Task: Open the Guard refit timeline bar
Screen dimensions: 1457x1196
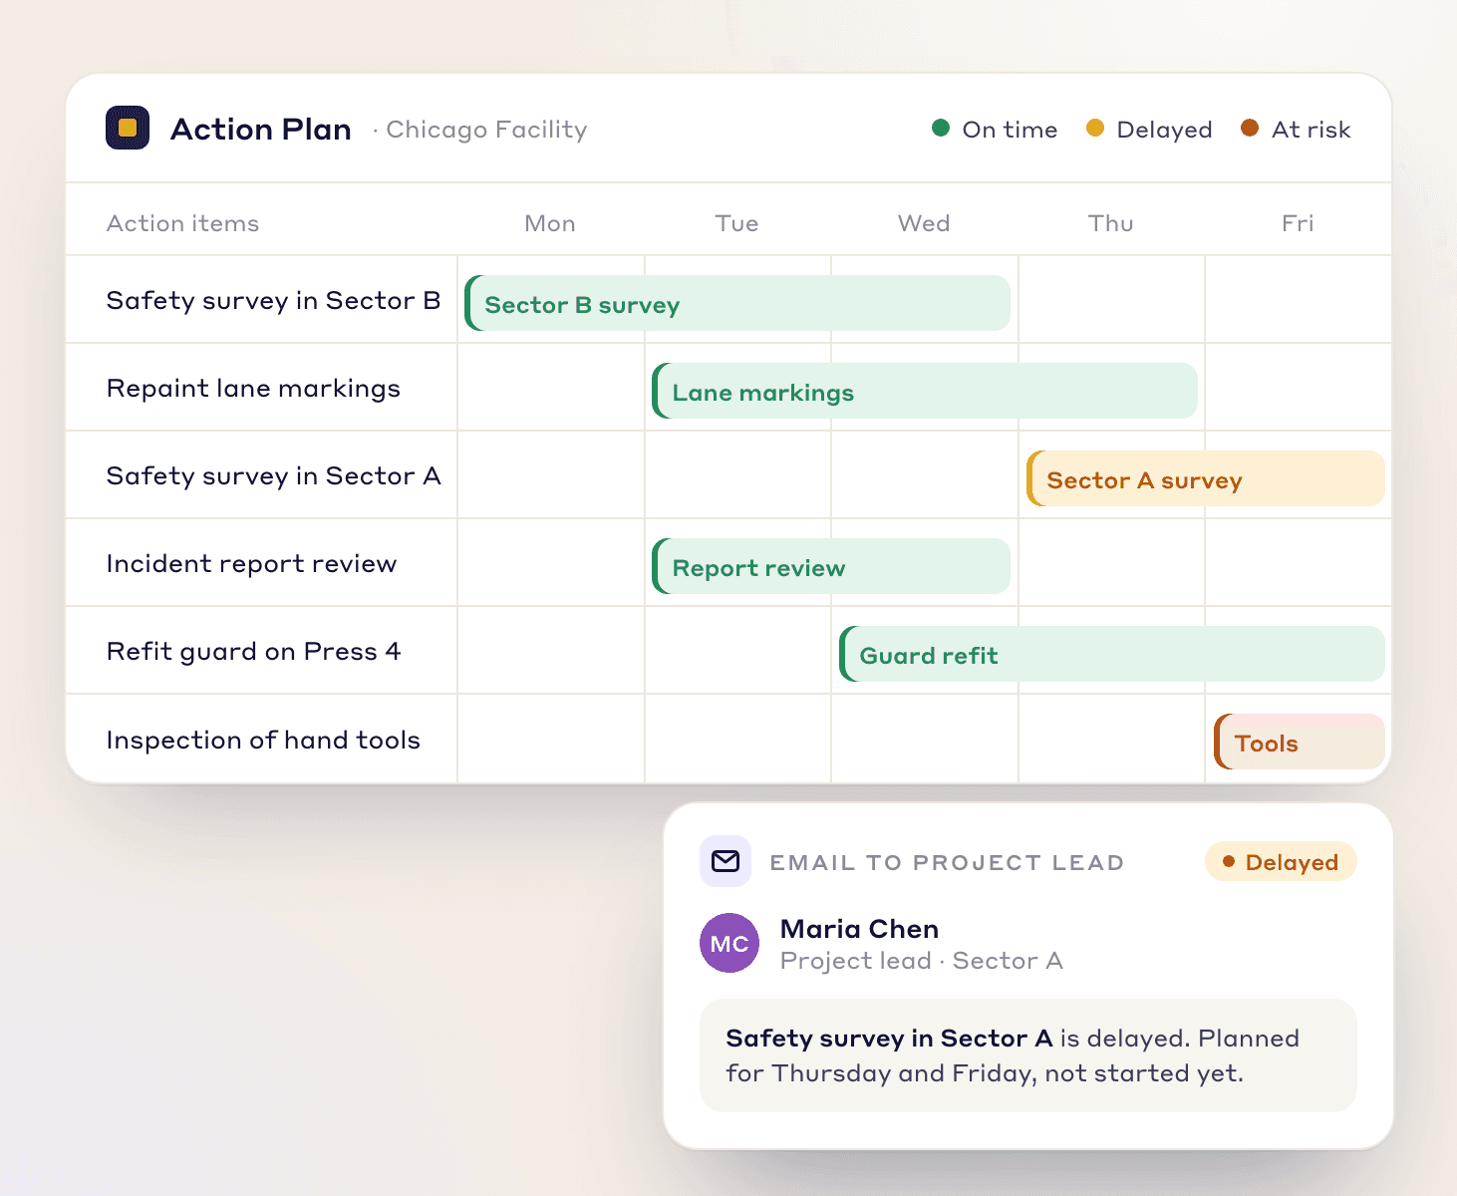Action: (1112, 654)
